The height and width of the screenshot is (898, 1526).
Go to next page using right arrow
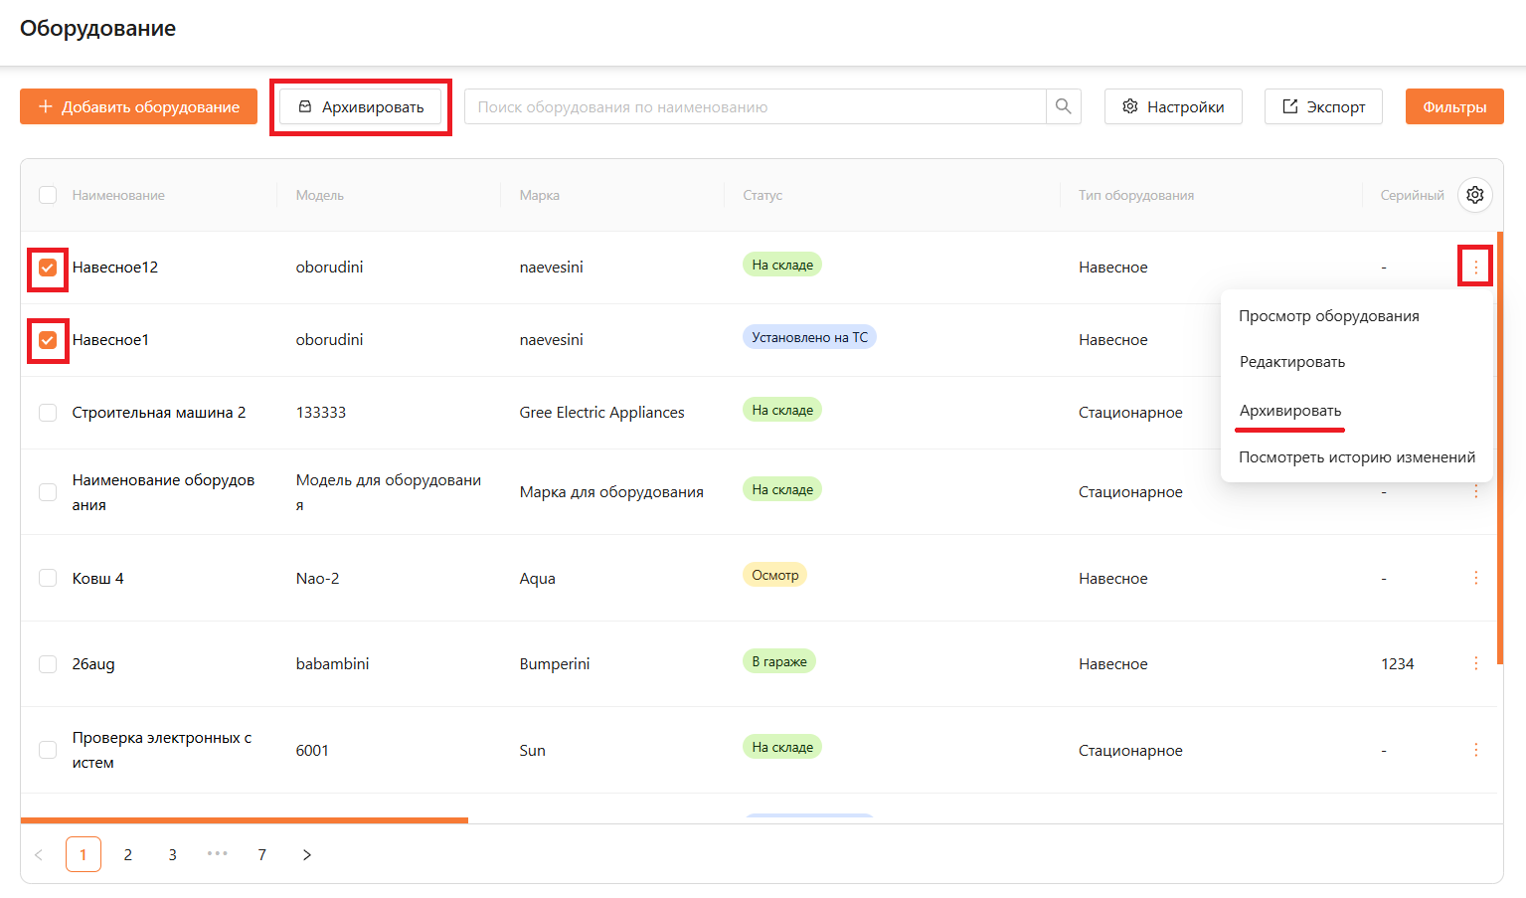307,854
